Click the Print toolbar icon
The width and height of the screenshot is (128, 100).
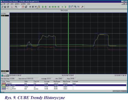pos(8,7)
